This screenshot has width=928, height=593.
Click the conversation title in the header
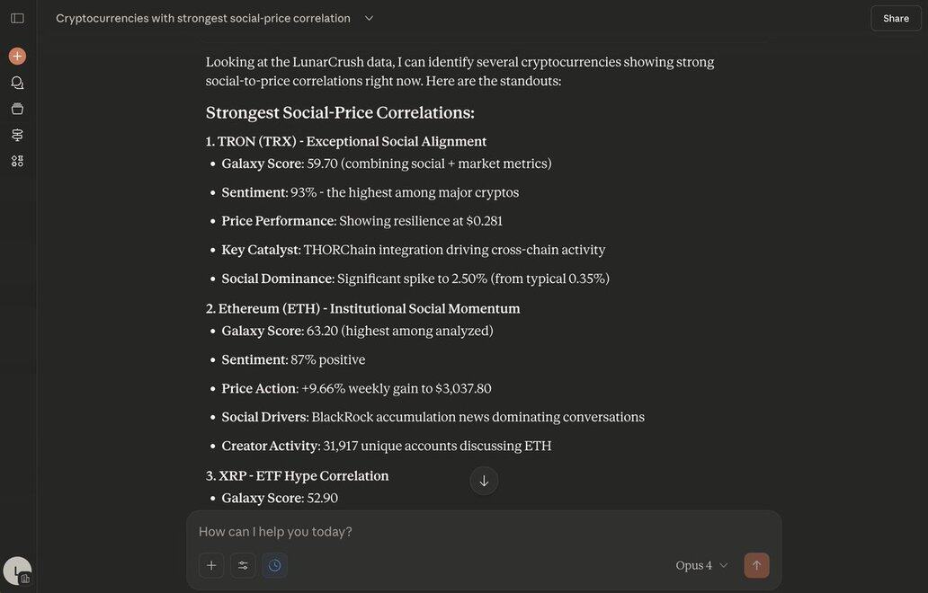203,18
